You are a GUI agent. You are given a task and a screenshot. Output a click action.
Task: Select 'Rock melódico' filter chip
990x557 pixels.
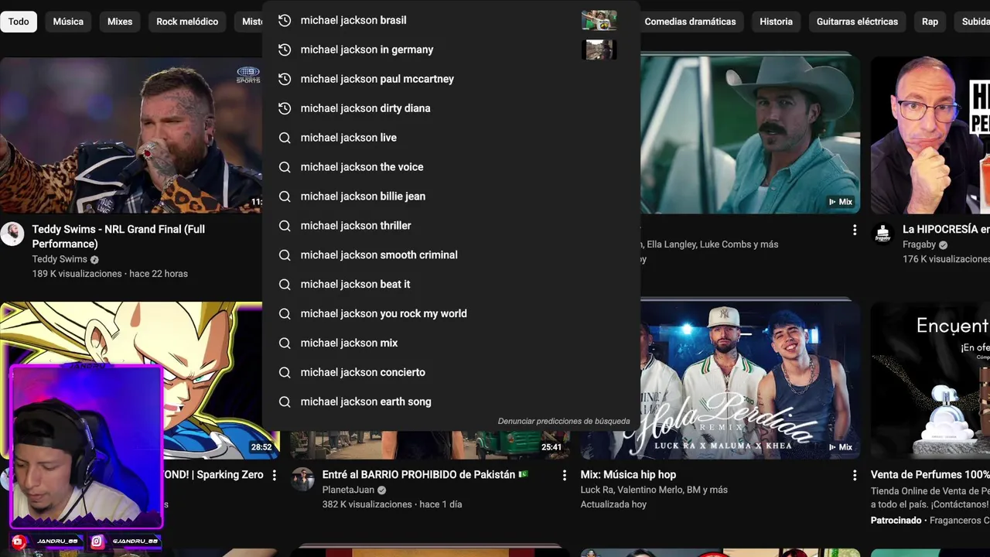(x=187, y=22)
